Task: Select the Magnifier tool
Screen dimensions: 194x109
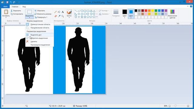Action: 63,16
